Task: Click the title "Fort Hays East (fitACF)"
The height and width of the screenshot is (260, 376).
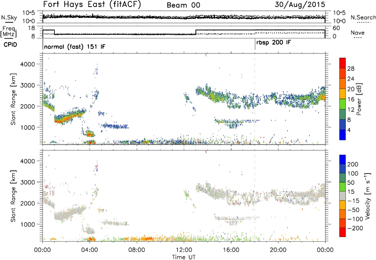Action: pyautogui.click(x=92, y=5)
